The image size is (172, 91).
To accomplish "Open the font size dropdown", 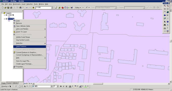I will [x=57, y=86].
